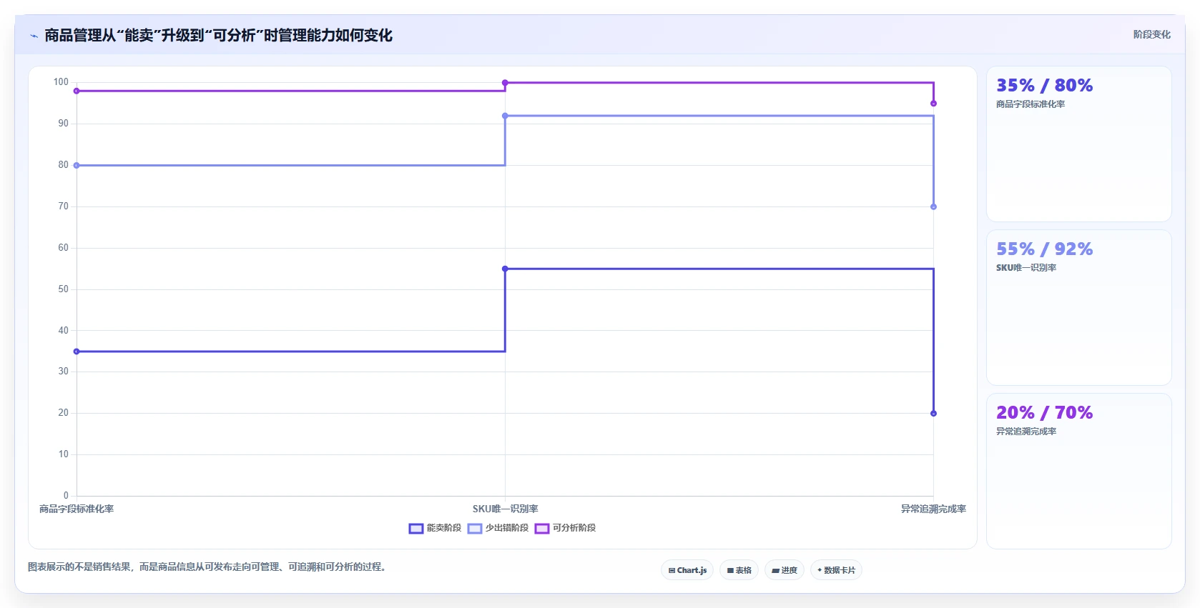Select the 少出错阶段 data point at 70
The height and width of the screenshot is (608, 1200).
click(x=933, y=206)
